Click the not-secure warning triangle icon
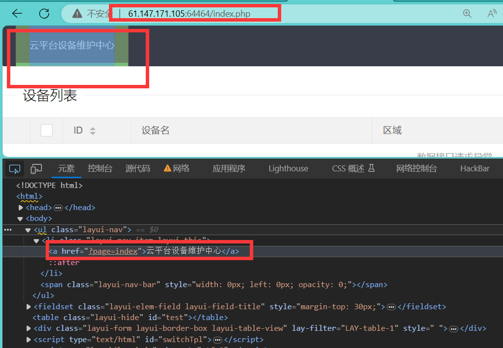Image resolution: width=503 pixels, height=348 pixels. (78, 13)
